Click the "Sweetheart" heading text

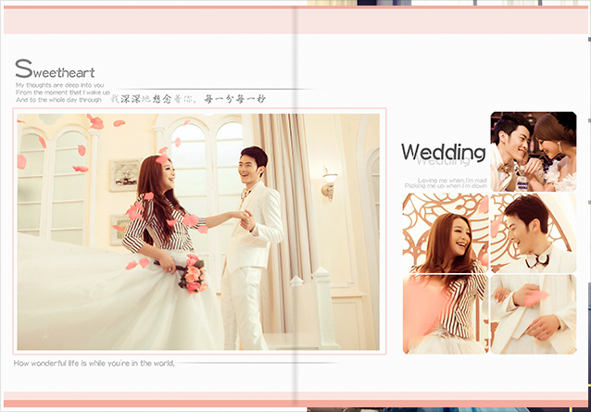[x=56, y=70]
